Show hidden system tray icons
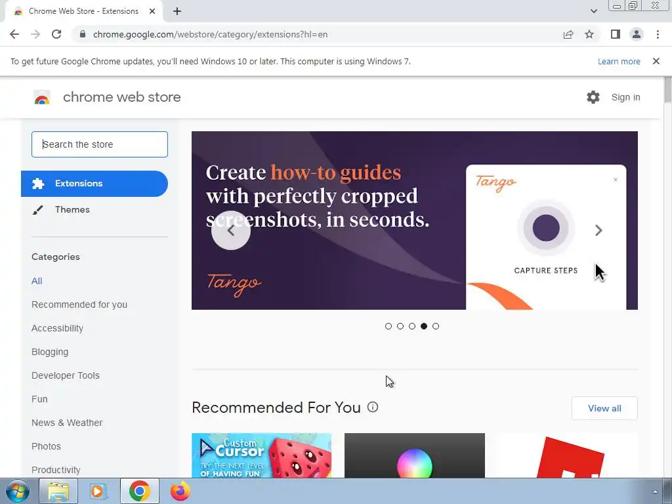The width and height of the screenshot is (672, 504). click(655, 492)
